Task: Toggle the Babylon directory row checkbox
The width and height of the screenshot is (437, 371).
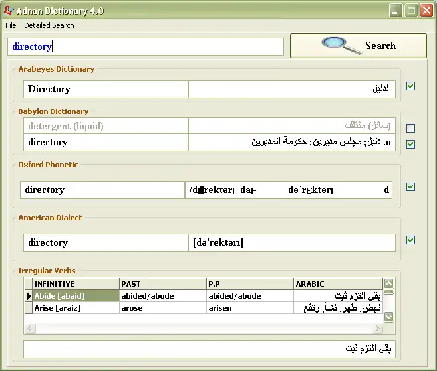Action: 410,144
